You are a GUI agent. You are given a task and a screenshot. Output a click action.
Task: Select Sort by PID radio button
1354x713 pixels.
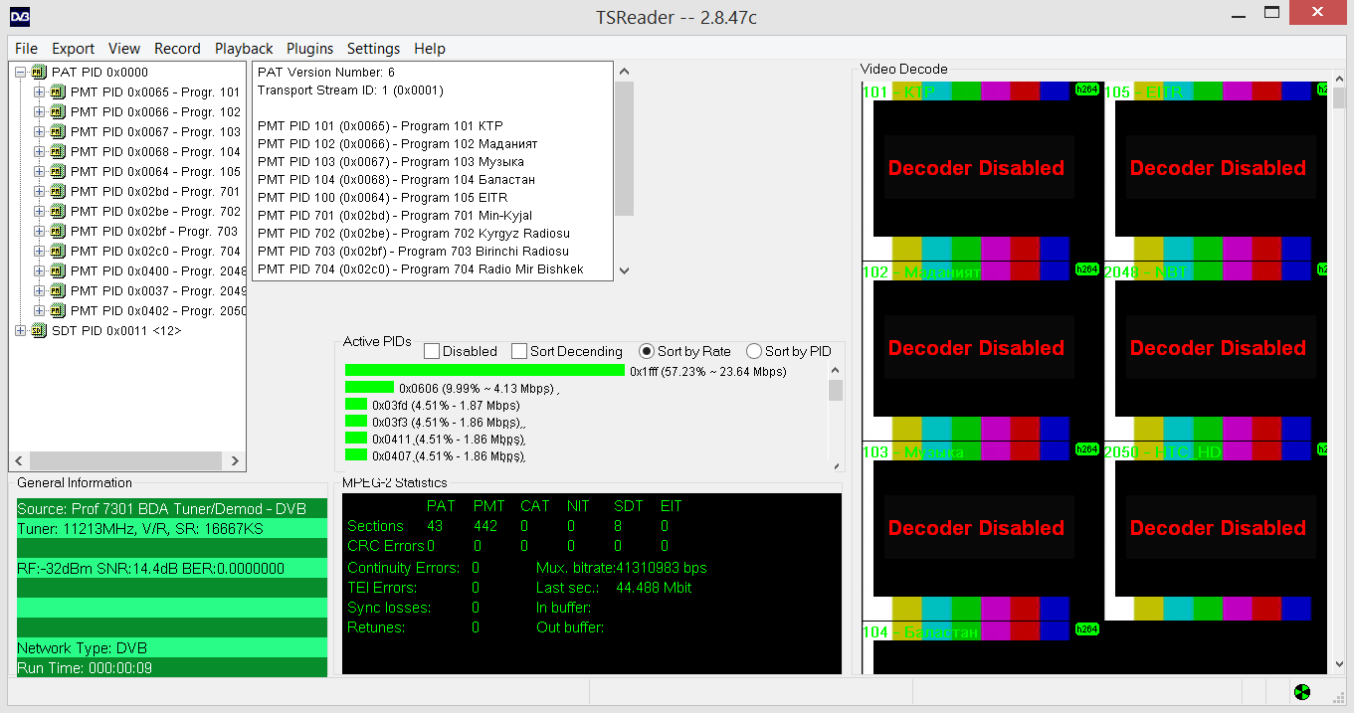pyautogui.click(x=754, y=351)
